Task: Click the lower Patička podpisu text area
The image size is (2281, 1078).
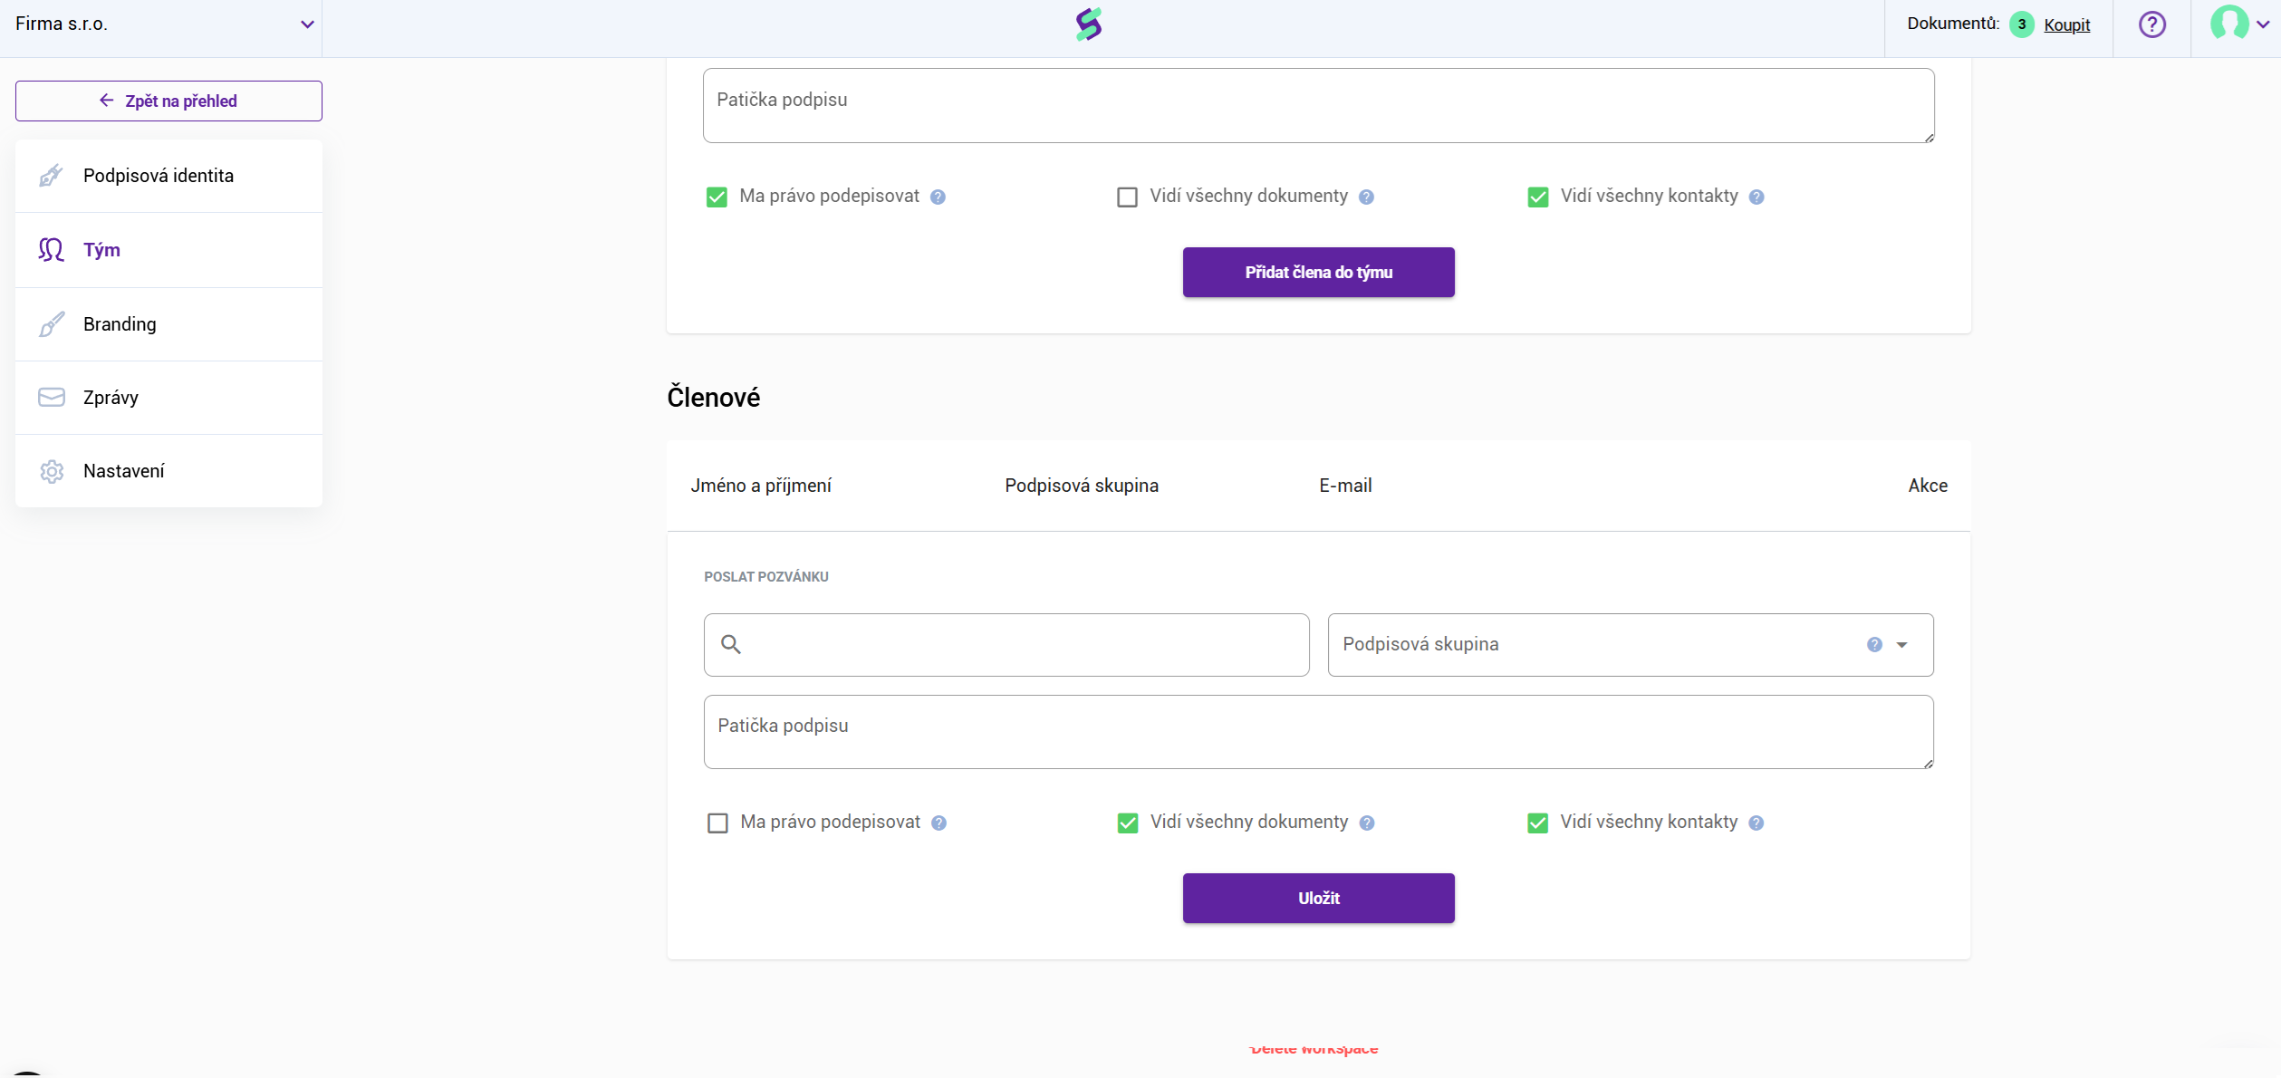Action: tap(1318, 732)
